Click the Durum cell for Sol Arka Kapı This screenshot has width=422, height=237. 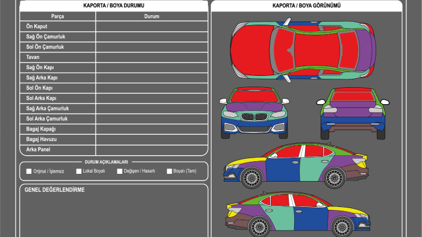152,98
